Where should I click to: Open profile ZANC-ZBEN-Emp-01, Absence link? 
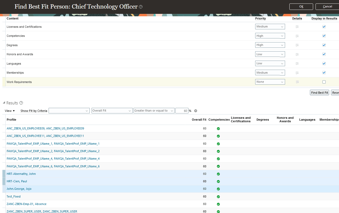click(26, 204)
